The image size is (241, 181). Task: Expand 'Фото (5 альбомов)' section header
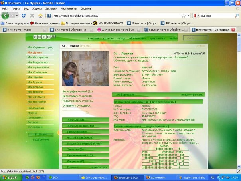coord(86,137)
